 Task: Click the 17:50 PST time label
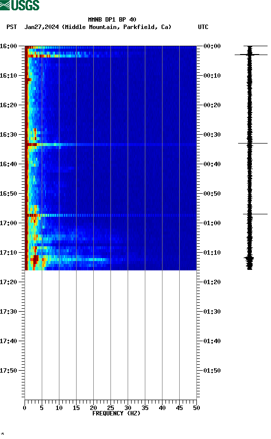(8, 370)
